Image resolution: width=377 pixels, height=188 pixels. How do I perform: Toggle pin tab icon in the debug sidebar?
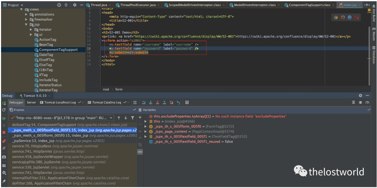click(x=4, y=181)
